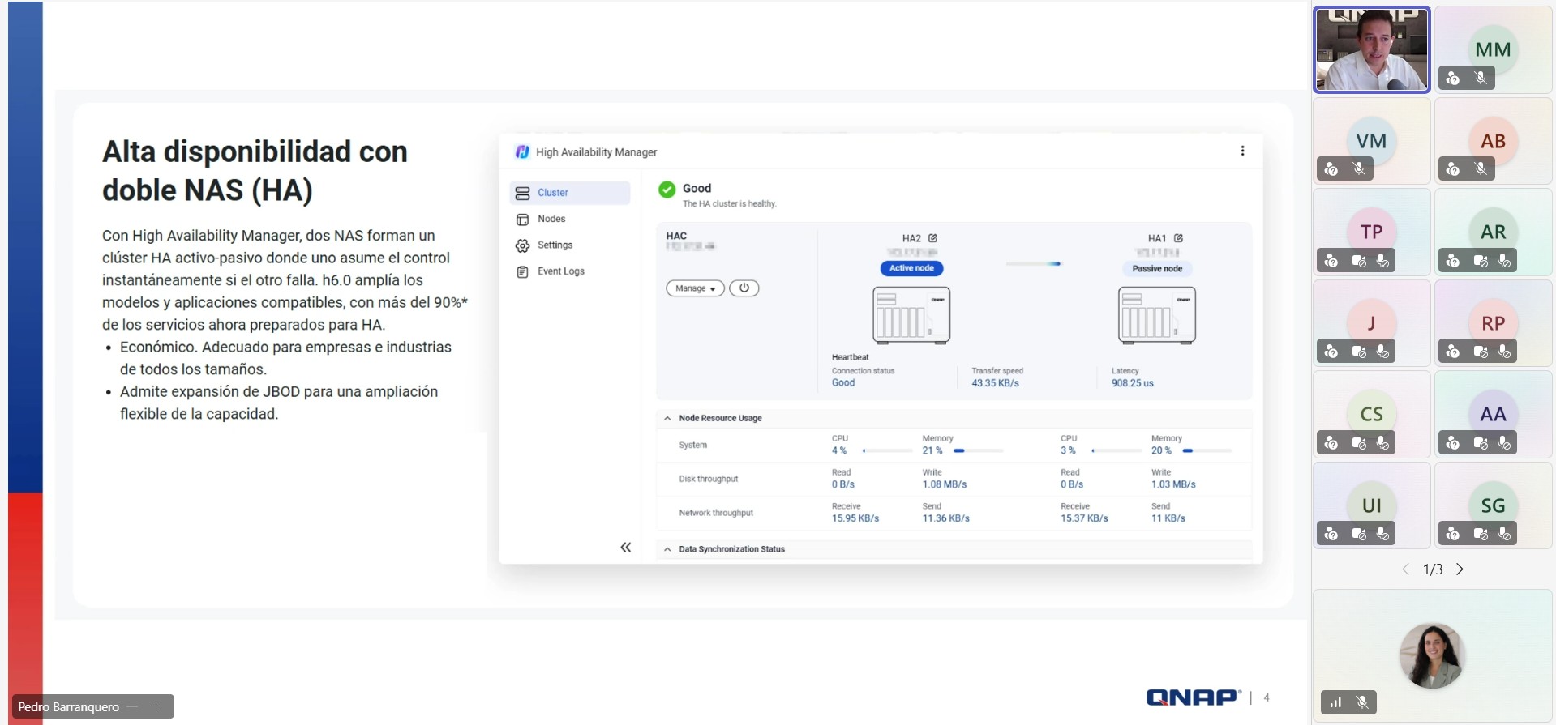
Task: Collapse the Data Synchronization Status section
Action: 667,549
